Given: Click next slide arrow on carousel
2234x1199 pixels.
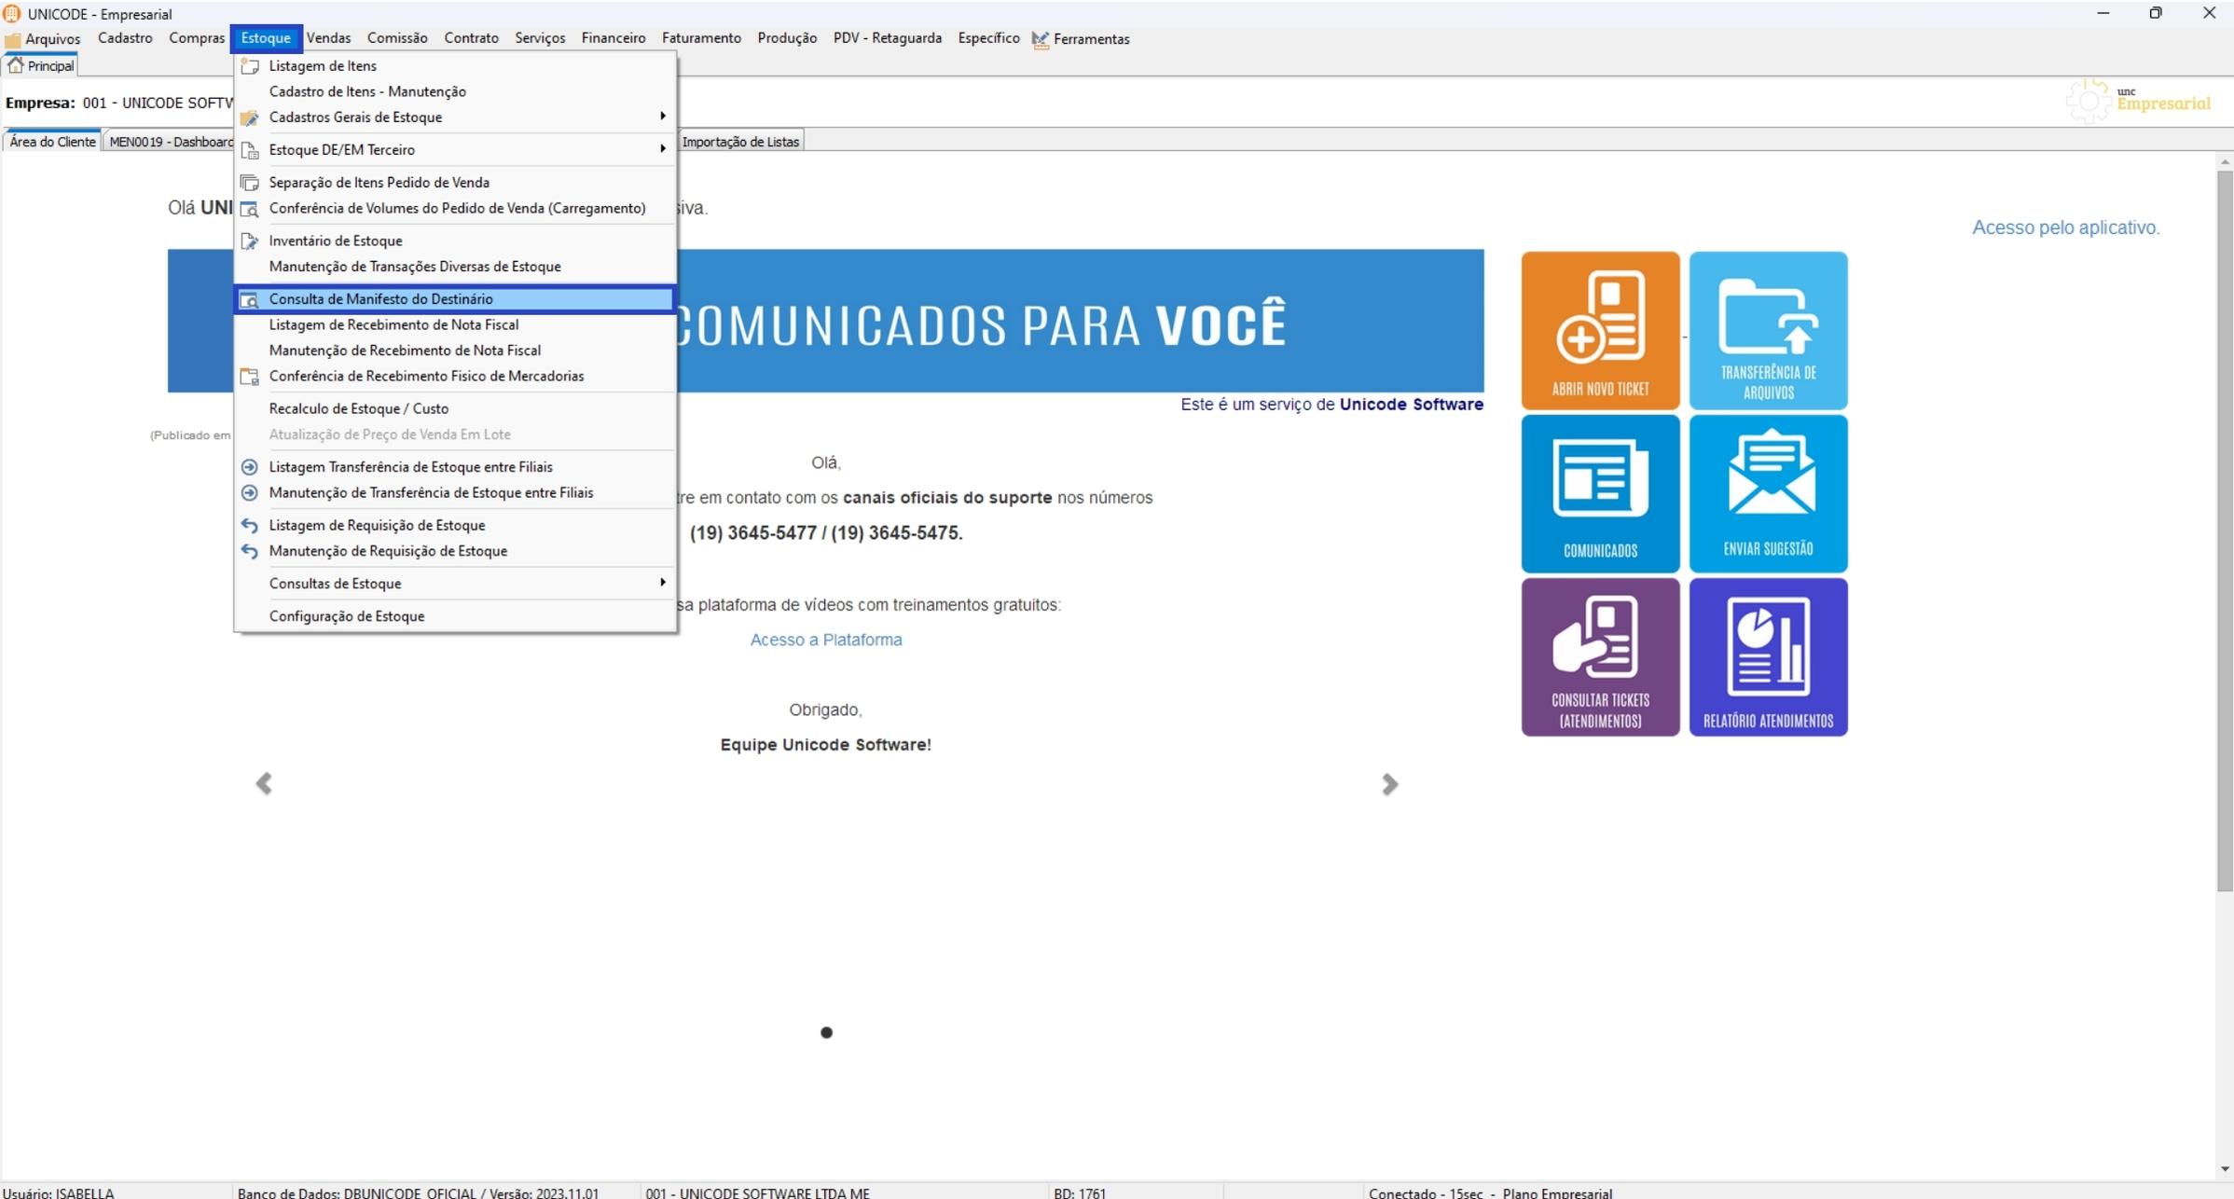Looking at the screenshot, I should 1389,784.
